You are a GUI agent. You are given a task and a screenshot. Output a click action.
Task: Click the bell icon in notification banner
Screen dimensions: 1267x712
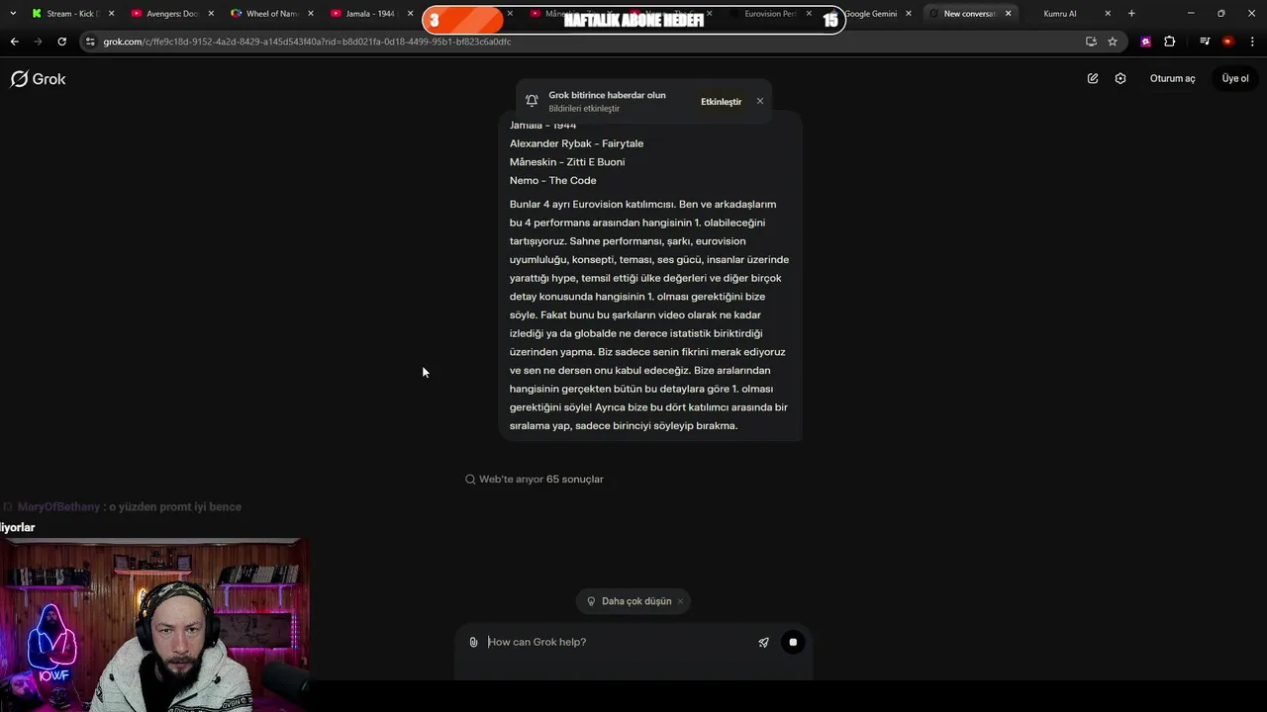(x=532, y=101)
